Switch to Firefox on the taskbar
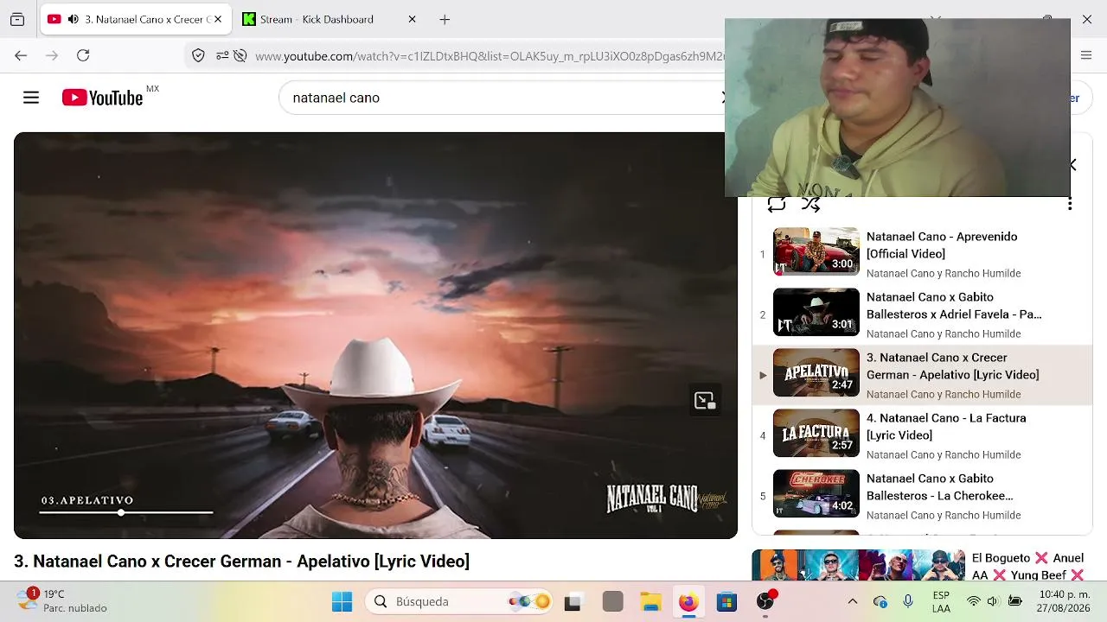The image size is (1107, 622). click(x=688, y=601)
